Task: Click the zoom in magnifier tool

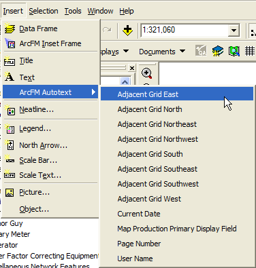Action: point(146,73)
